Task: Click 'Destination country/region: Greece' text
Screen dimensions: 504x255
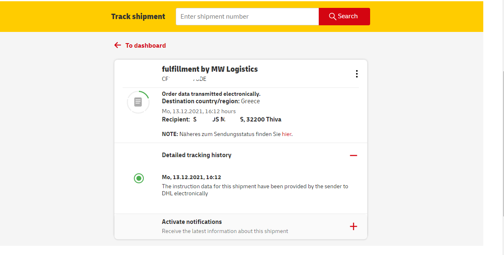Action: tap(211, 101)
